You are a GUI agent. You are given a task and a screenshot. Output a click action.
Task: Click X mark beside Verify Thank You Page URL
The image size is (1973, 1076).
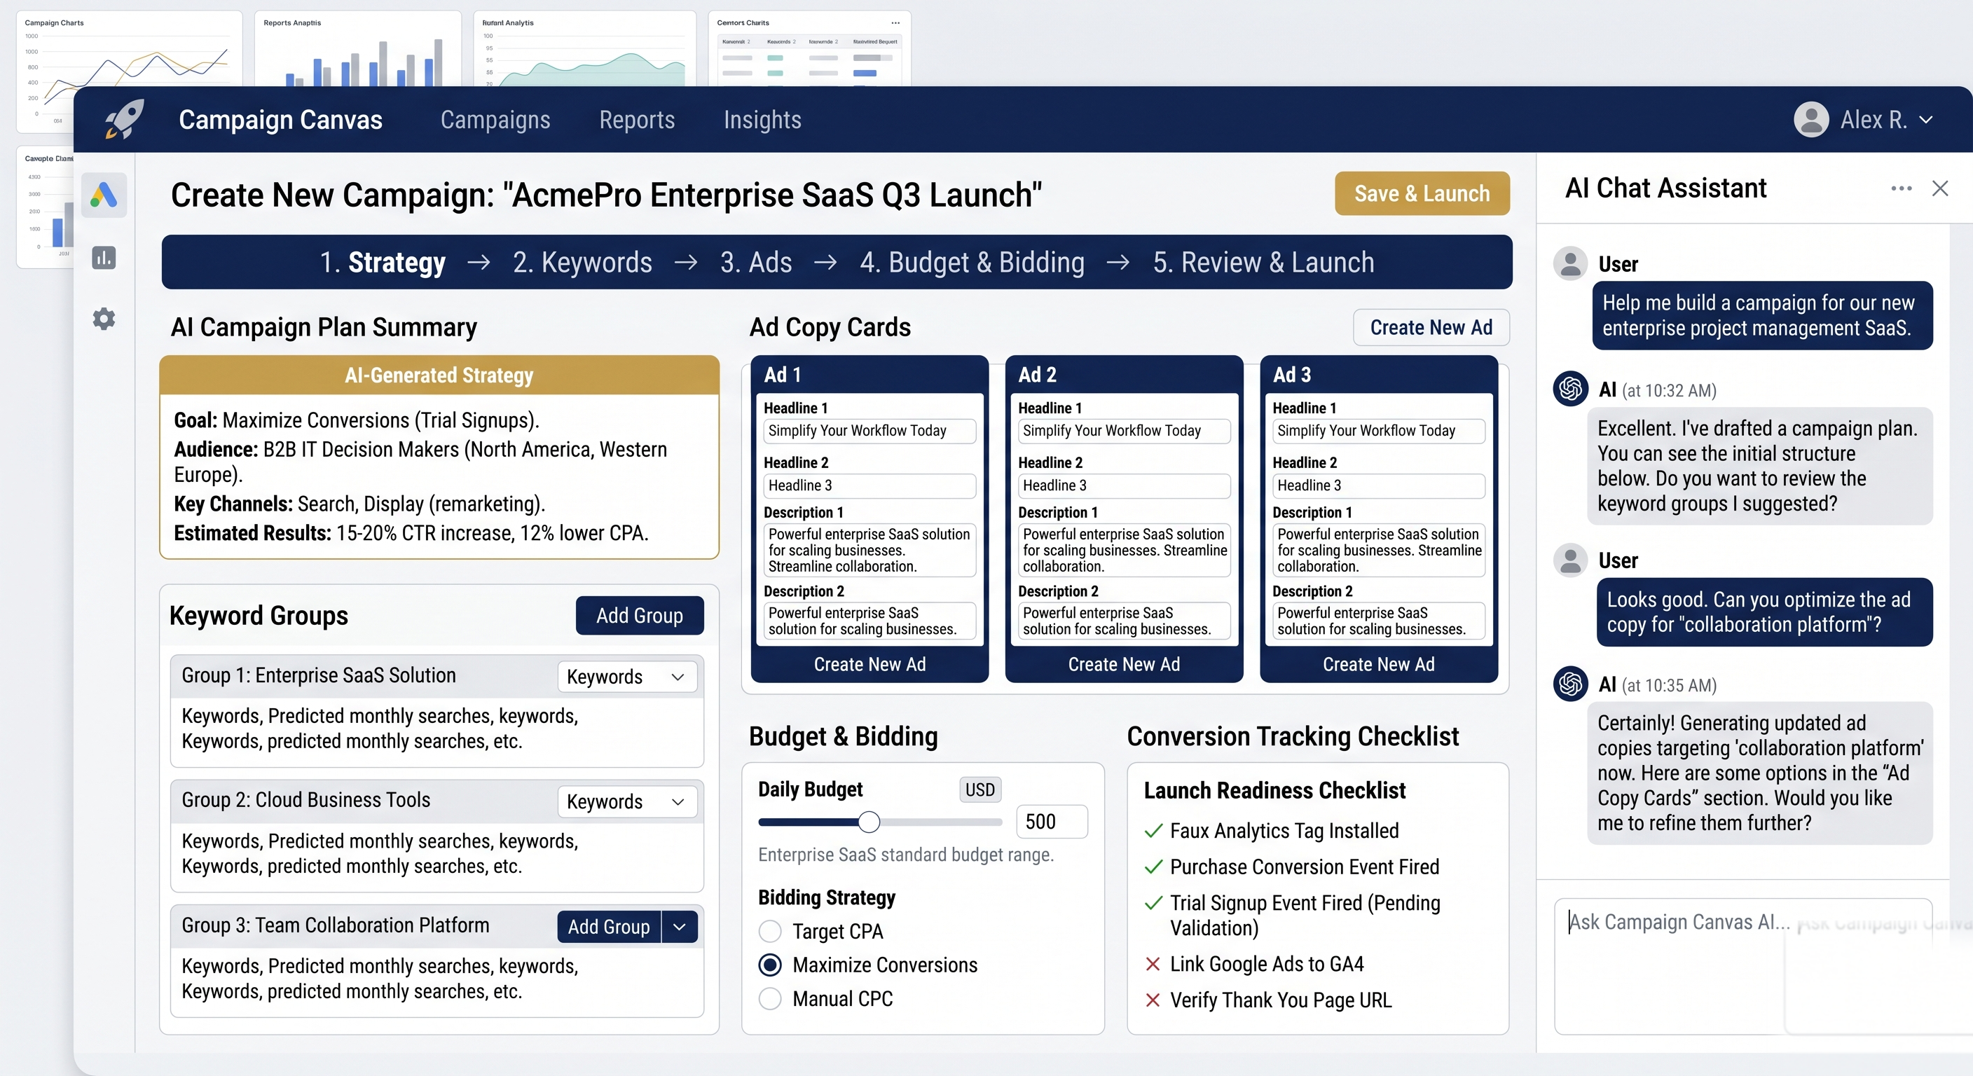click(x=1153, y=1000)
